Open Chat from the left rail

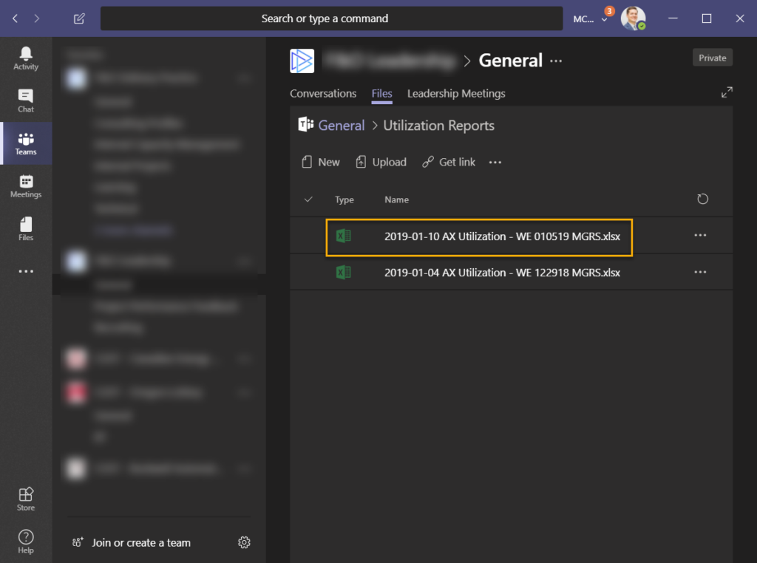[x=26, y=100]
